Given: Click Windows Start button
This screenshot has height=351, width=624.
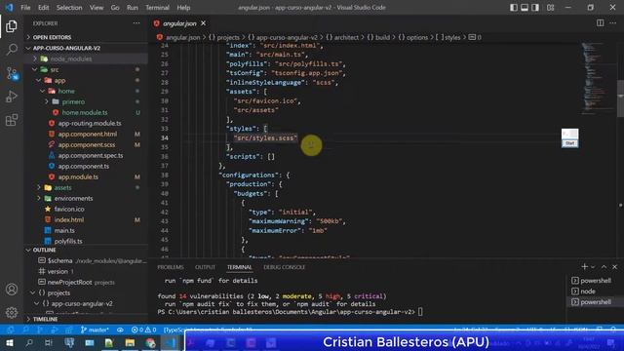Looking at the screenshot, I should point(10,342).
